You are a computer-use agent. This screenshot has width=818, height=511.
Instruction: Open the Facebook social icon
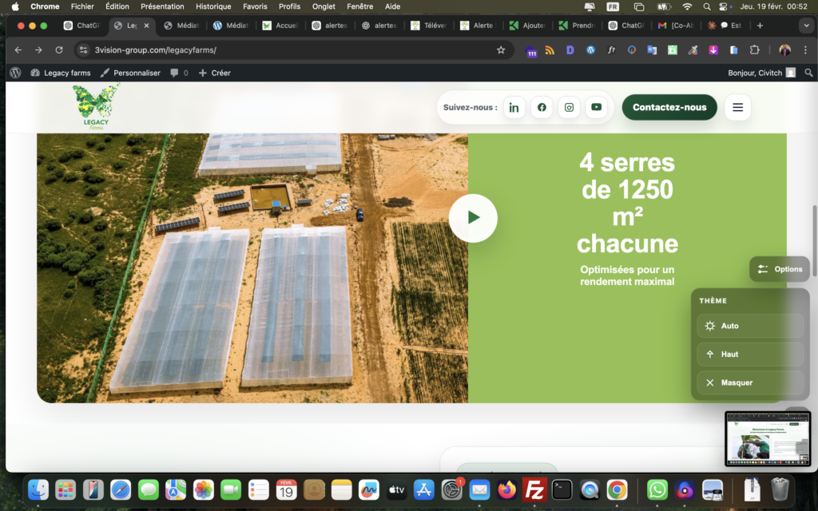[542, 107]
